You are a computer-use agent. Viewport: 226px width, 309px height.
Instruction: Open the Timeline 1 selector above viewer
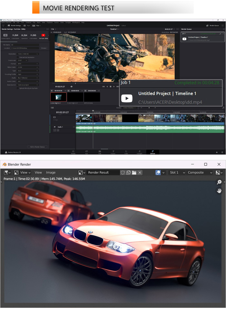[x=114, y=29]
